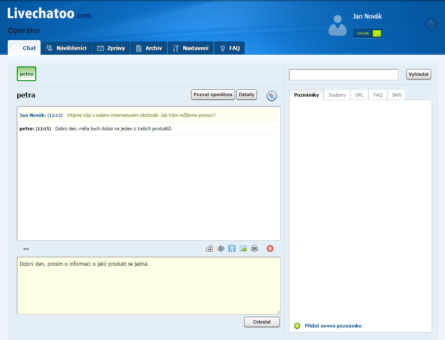Click the Pozvat operátora button
This screenshot has height=340, width=445.
[213, 94]
